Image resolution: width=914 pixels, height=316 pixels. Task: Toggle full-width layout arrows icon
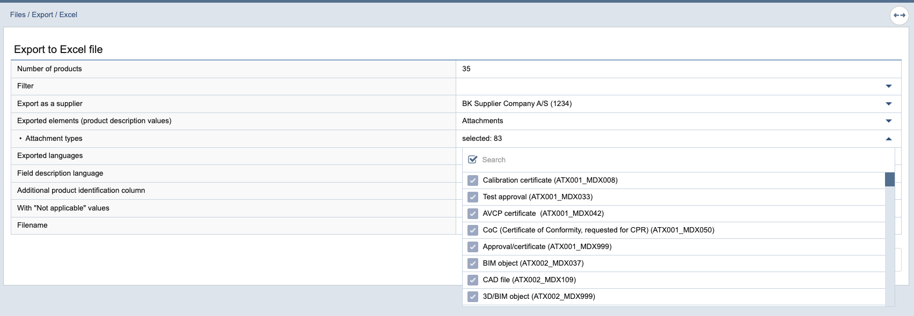click(900, 15)
